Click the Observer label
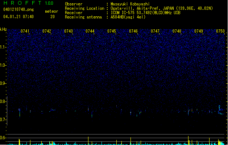Image resolution: width=228 pixels, height=145 pixels. [x=74, y=4]
